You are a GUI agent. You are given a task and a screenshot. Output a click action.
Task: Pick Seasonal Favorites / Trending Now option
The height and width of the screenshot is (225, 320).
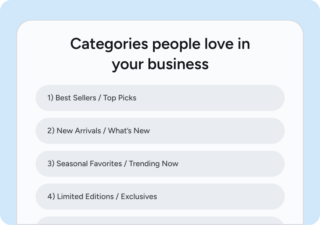[x=160, y=164]
